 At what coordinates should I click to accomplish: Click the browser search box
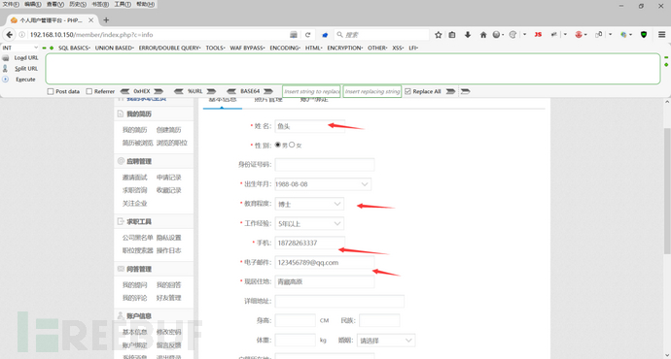382,35
